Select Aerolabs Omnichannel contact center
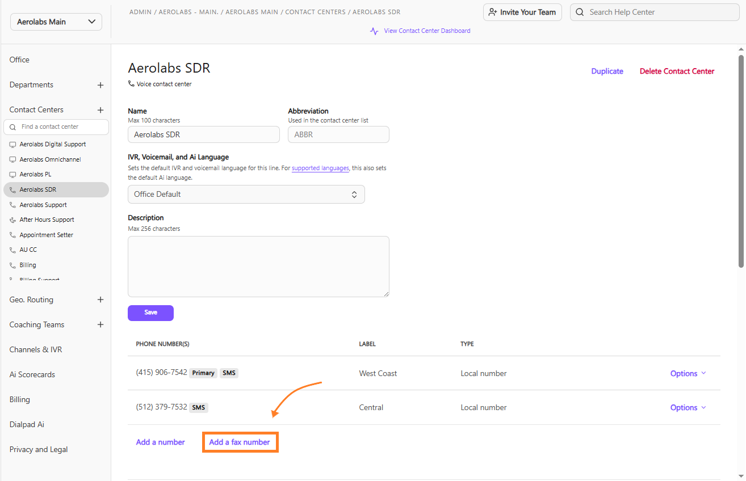This screenshot has width=746, height=481. (51, 159)
